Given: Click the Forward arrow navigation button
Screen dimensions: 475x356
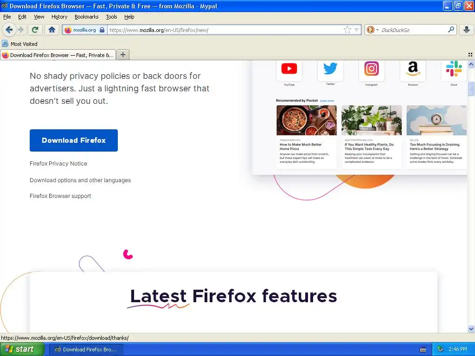Looking at the screenshot, I should coord(20,30).
